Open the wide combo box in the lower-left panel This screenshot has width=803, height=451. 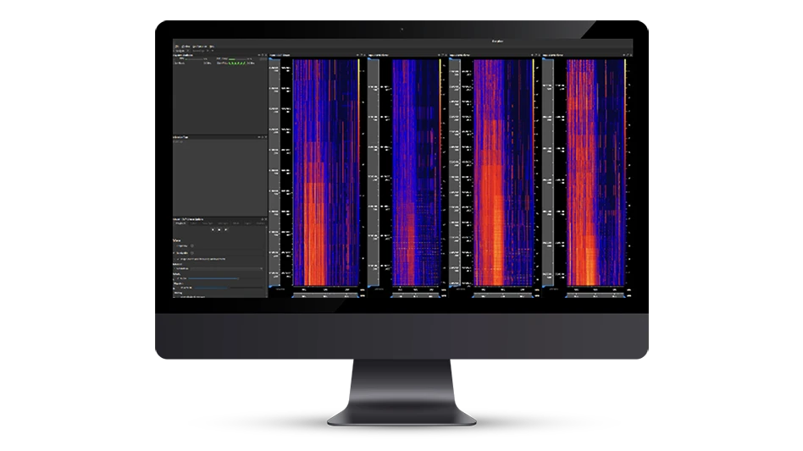tap(219, 269)
